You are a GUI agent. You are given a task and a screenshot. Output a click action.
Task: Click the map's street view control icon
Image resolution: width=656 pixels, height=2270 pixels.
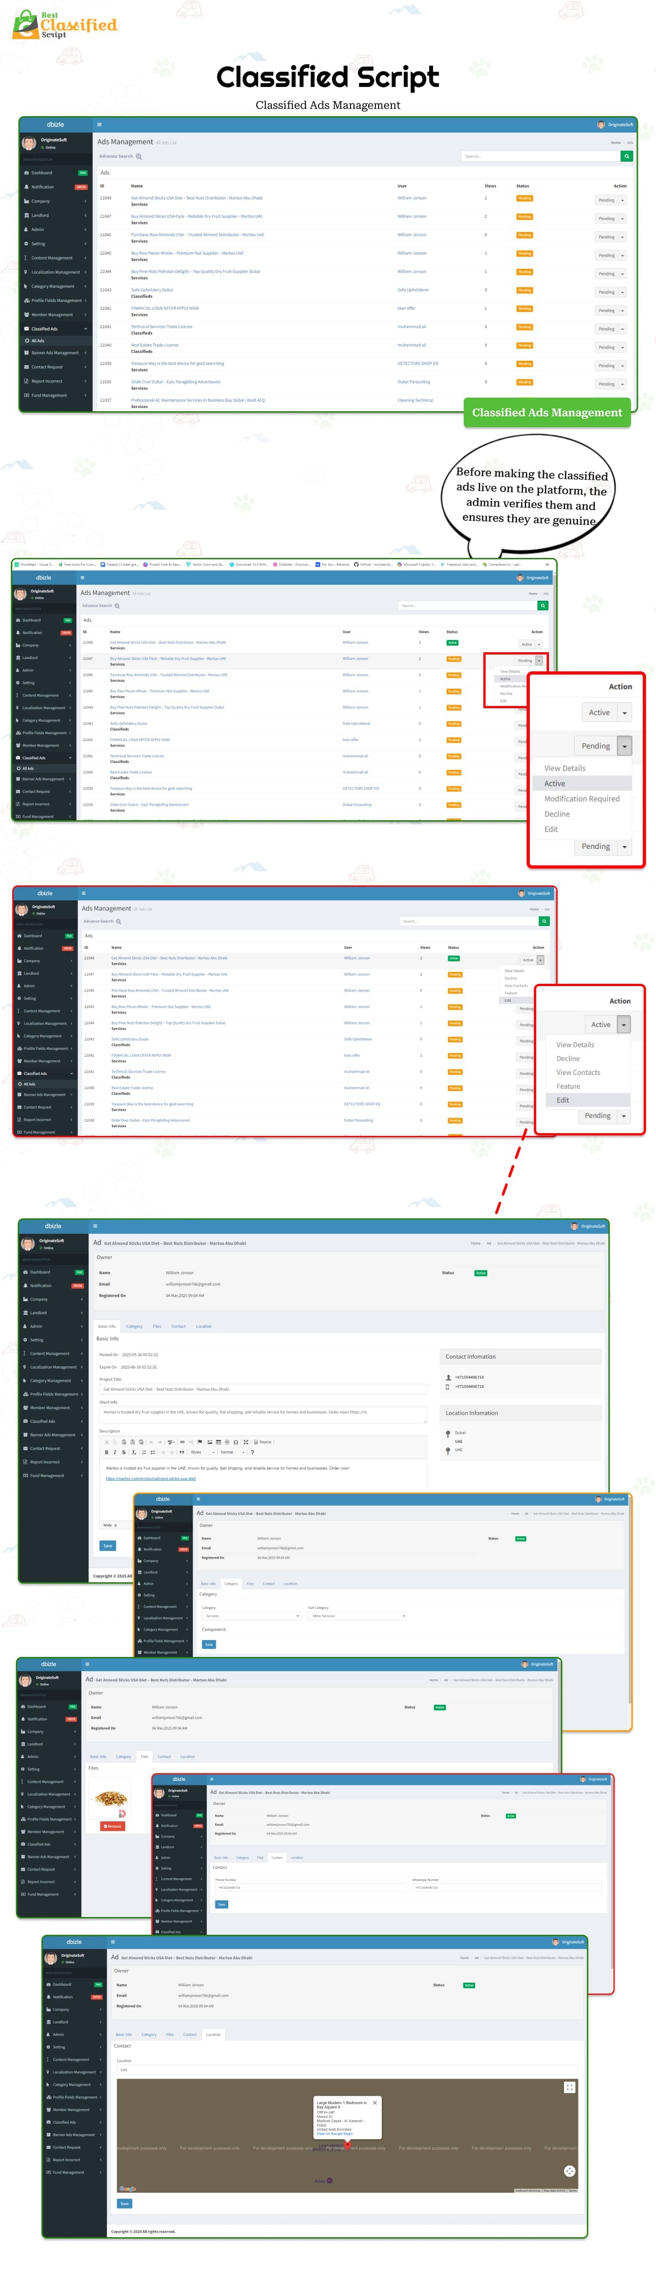pos(569,2170)
